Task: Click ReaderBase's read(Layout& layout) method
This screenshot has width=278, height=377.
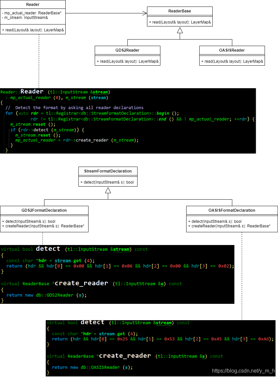Action: (x=180, y=22)
